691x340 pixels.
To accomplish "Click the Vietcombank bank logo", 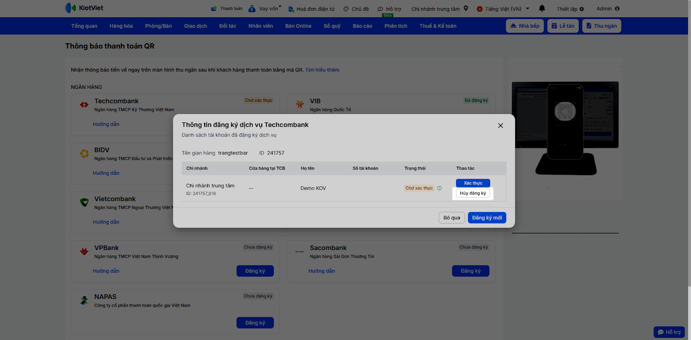I will point(84,202).
